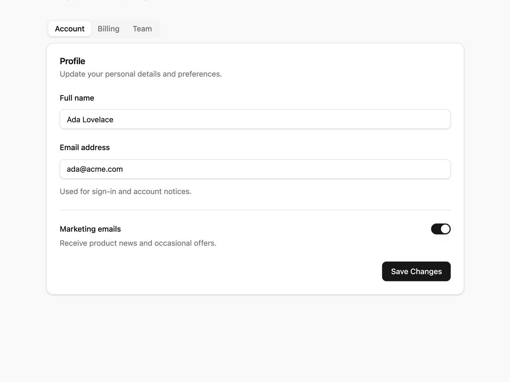Open the Billing tab
Image resolution: width=510 pixels, height=382 pixels.
click(108, 29)
